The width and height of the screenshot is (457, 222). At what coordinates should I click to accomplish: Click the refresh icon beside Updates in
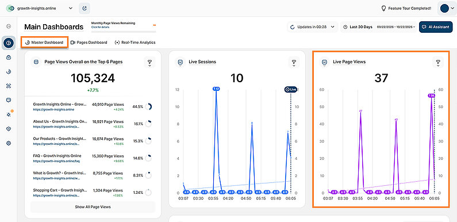point(293,27)
